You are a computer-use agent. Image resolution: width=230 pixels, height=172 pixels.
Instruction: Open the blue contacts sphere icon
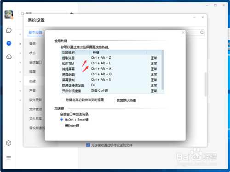click(x=9, y=44)
